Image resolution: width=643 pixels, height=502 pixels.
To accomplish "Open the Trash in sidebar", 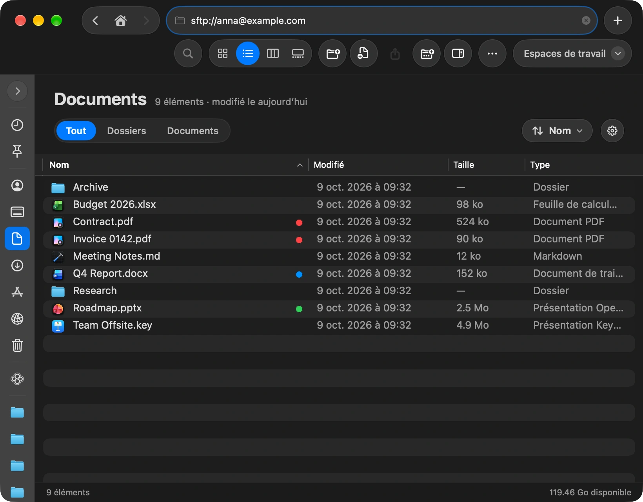I will (x=17, y=346).
